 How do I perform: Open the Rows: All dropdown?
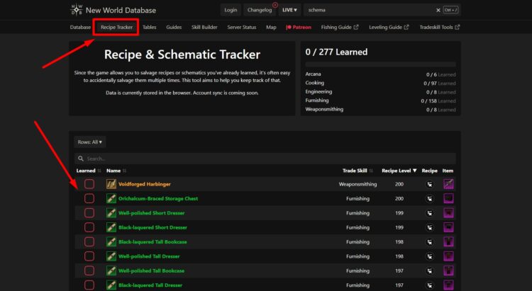pos(90,142)
